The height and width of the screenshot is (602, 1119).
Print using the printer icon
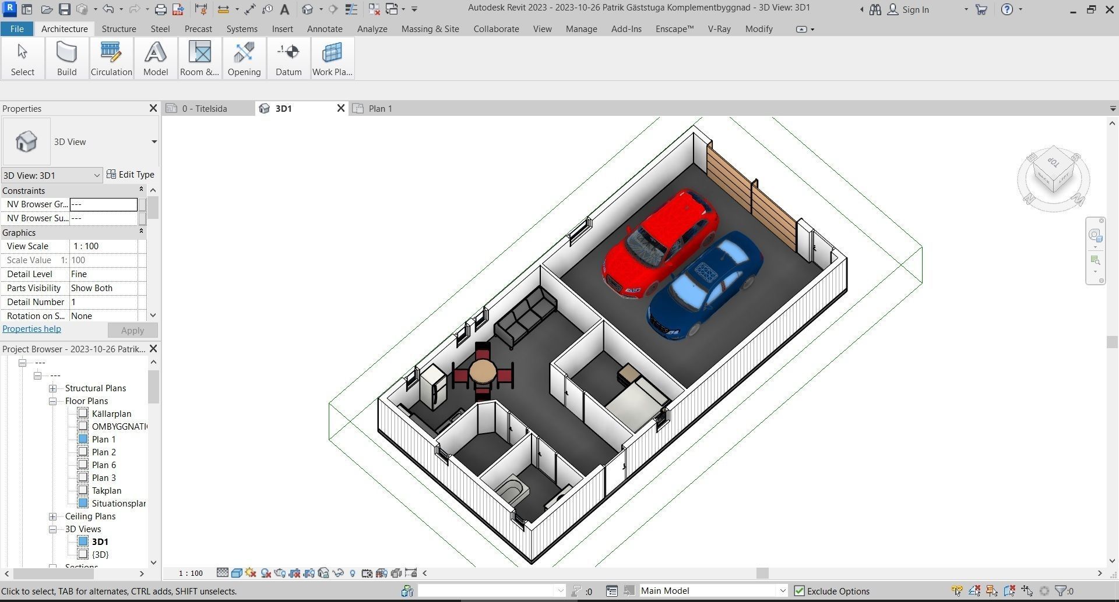point(161,9)
